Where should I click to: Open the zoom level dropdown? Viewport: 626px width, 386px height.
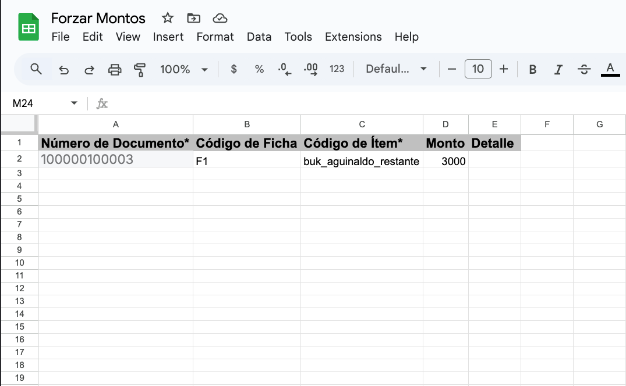pos(184,69)
